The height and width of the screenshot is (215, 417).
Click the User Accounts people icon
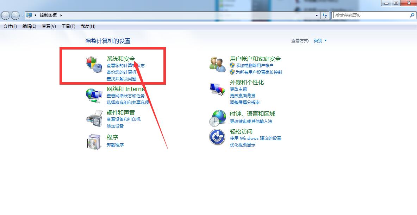click(218, 64)
